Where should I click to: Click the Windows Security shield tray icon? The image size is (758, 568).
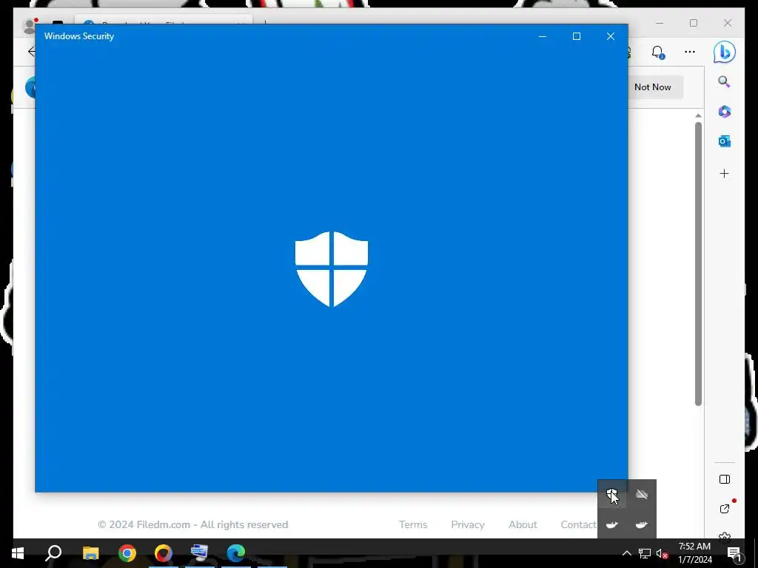[x=612, y=494]
